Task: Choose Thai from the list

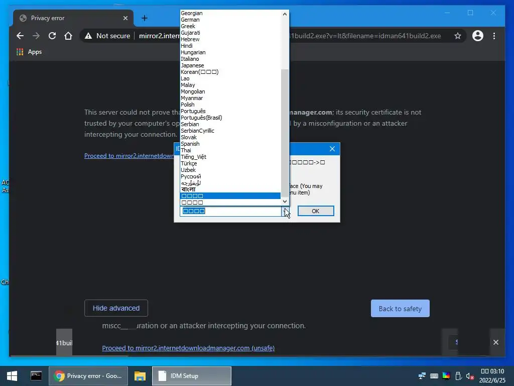Action: coord(230,150)
